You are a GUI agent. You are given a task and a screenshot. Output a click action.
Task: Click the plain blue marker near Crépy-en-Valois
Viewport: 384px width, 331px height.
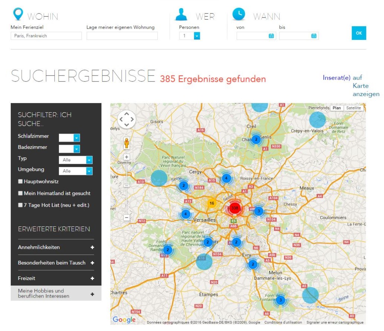click(317, 120)
